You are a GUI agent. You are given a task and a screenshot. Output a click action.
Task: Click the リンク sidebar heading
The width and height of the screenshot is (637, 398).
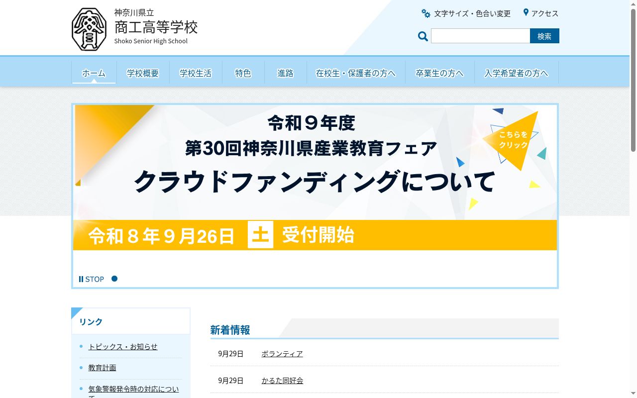tap(91, 322)
